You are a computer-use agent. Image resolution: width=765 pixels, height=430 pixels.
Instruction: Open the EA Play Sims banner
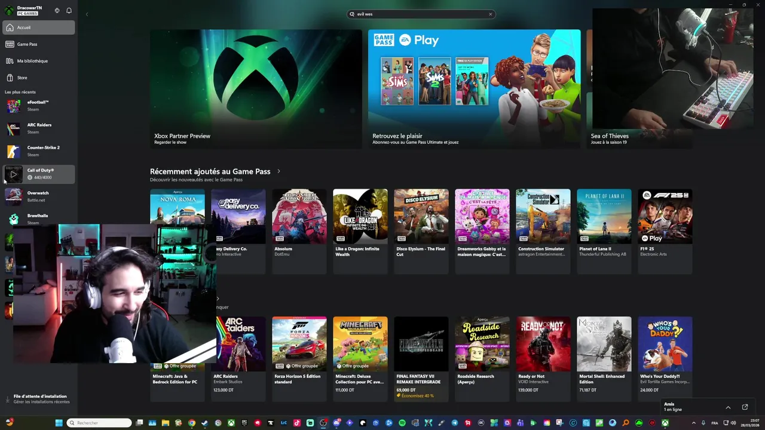pyautogui.click(x=474, y=88)
